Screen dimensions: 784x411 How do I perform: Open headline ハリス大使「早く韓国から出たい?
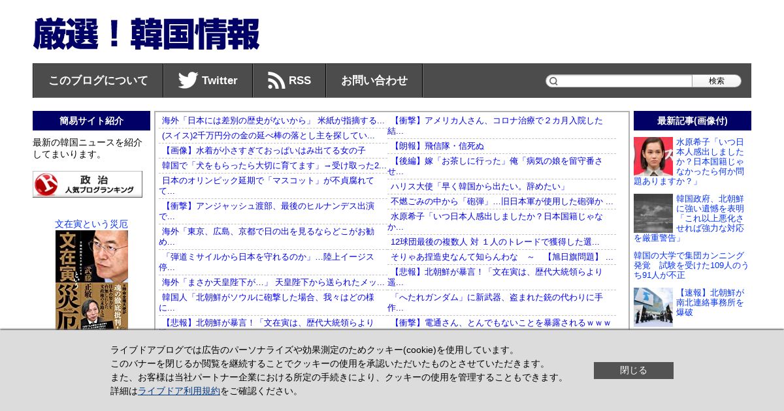click(x=480, y=187)
